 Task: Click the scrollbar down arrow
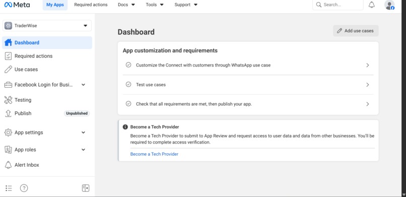tap(404, 194)
